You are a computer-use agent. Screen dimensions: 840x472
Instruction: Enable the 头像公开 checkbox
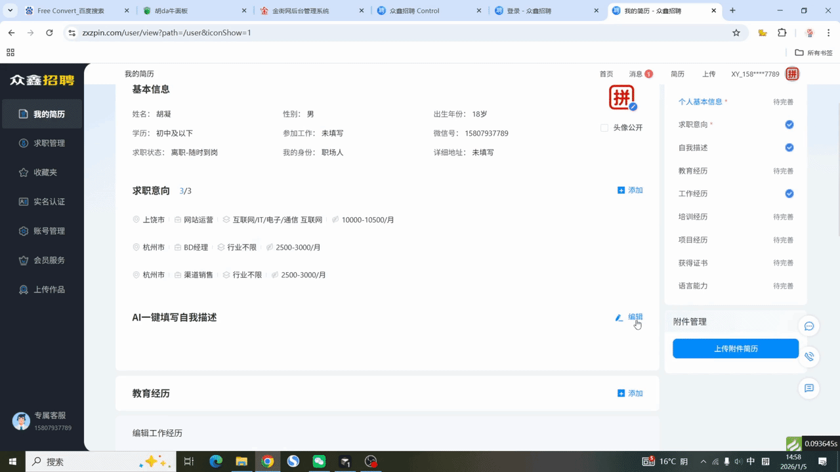click(604, 128)
